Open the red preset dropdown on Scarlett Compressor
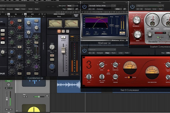 (x=160, y=33)
